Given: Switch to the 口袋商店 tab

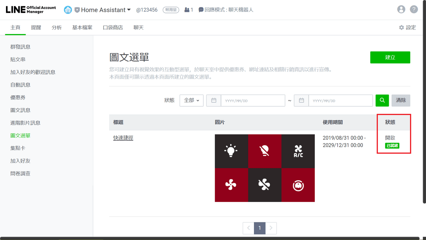Looking at the screenshot, I should click(113, 27).
